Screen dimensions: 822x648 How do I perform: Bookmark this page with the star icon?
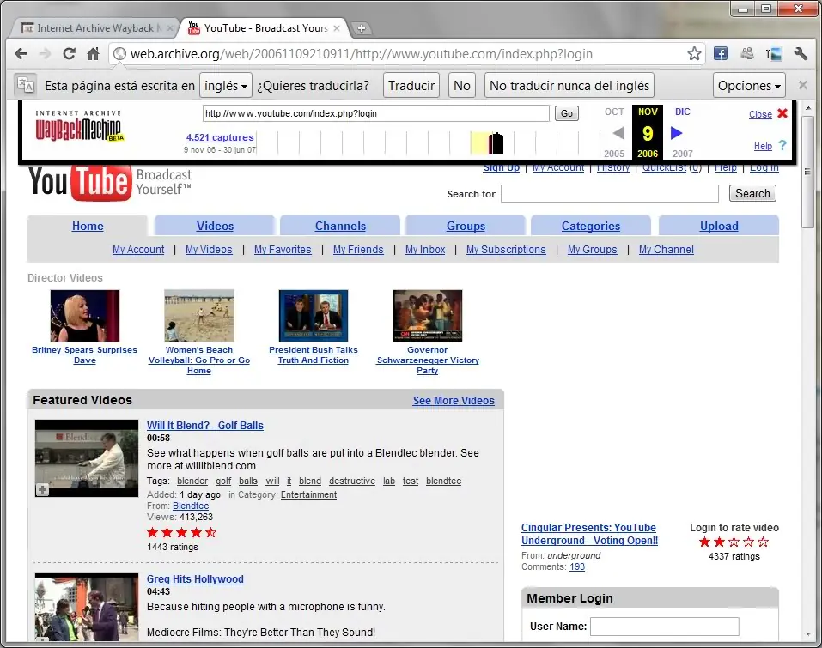[694, 53]
